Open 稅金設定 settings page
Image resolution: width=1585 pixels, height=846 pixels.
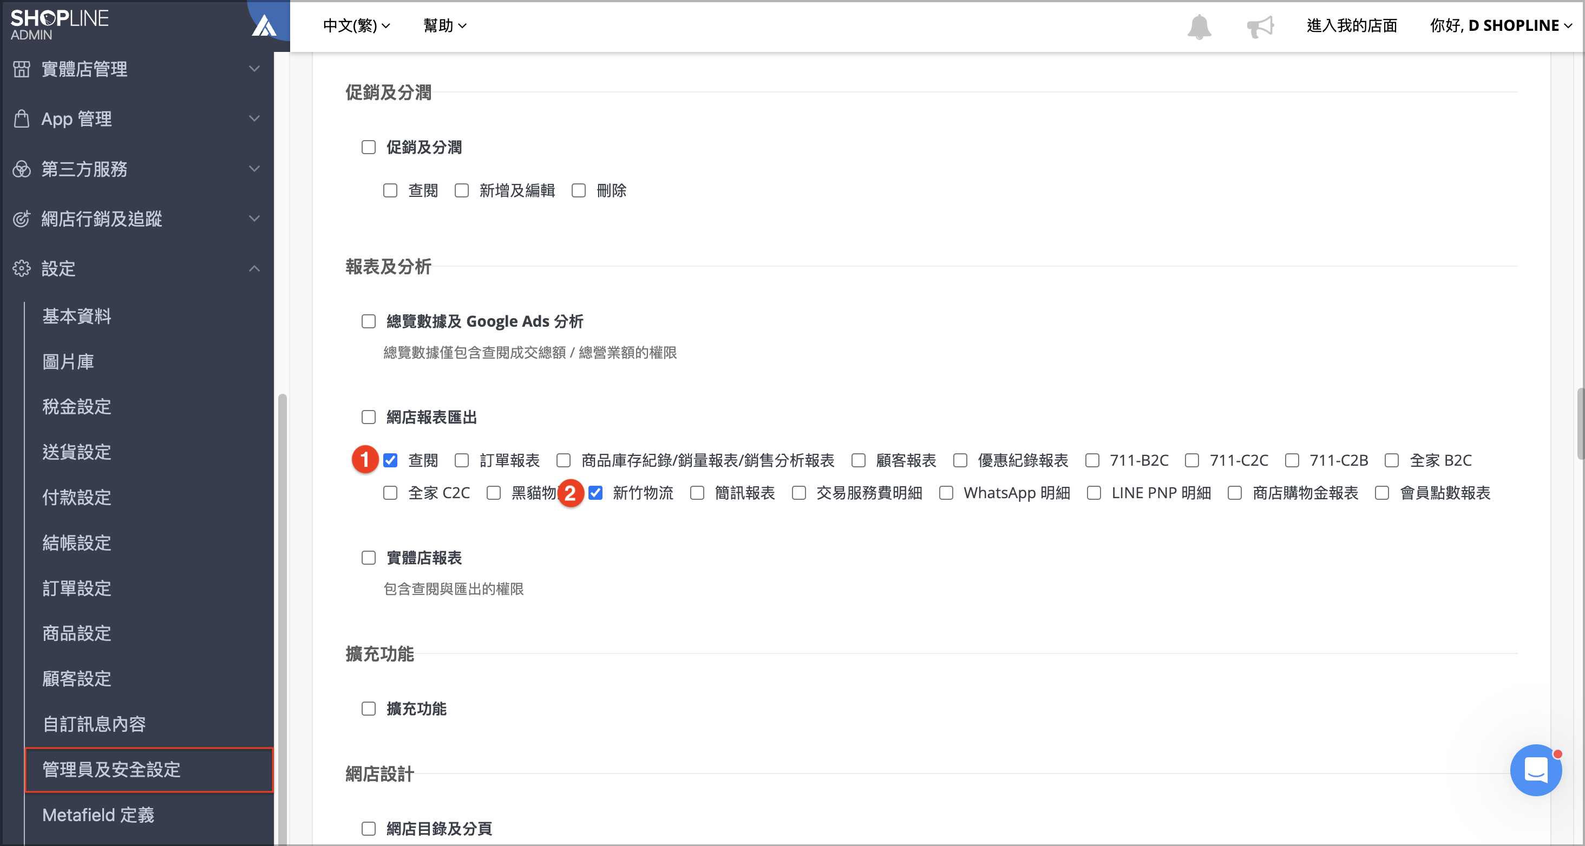tap(77, 406)
